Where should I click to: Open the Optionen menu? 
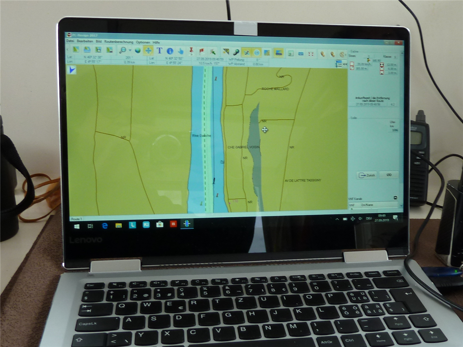(143, 42)
